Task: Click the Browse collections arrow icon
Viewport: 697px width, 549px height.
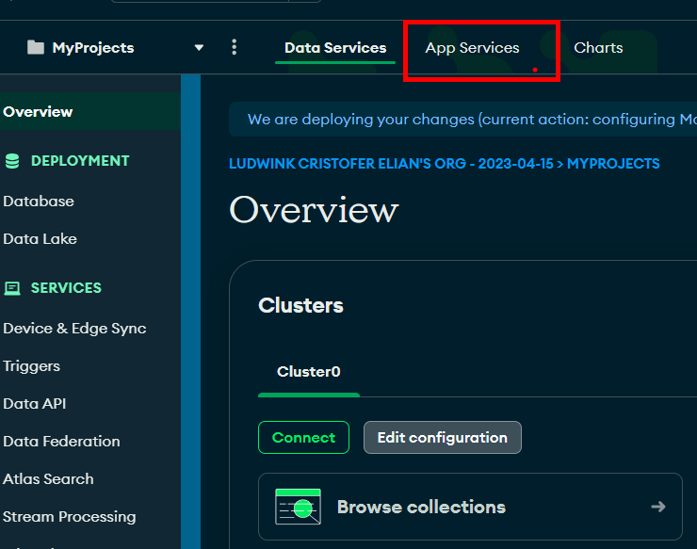Action: coord(657,507)
